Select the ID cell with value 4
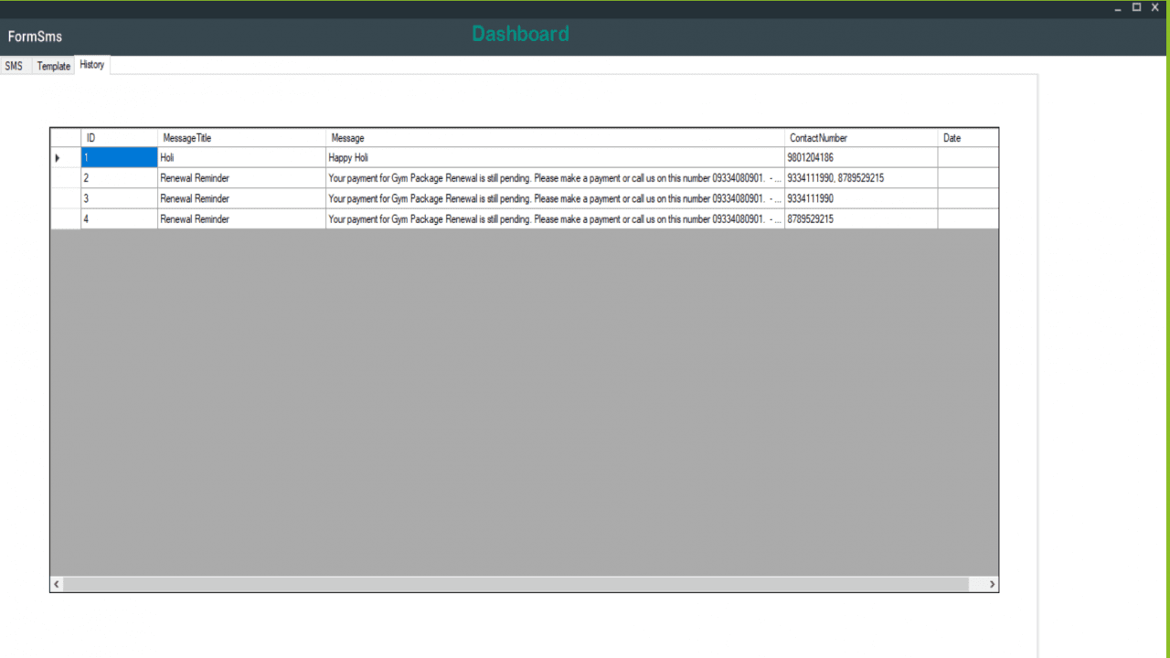 click(119, 219)
